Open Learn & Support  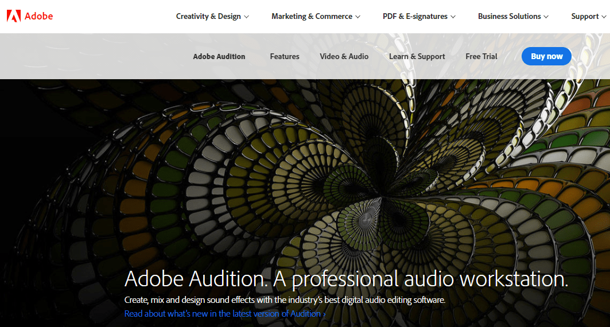click(417, 56)
